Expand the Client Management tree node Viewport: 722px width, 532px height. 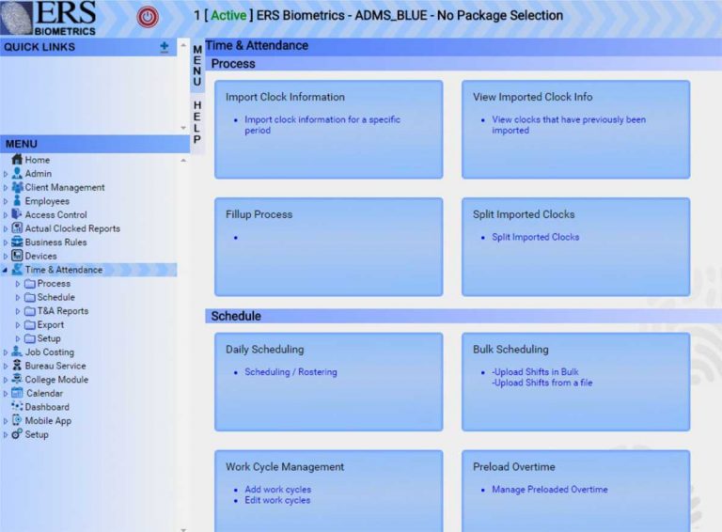click(x=6, y=188)
